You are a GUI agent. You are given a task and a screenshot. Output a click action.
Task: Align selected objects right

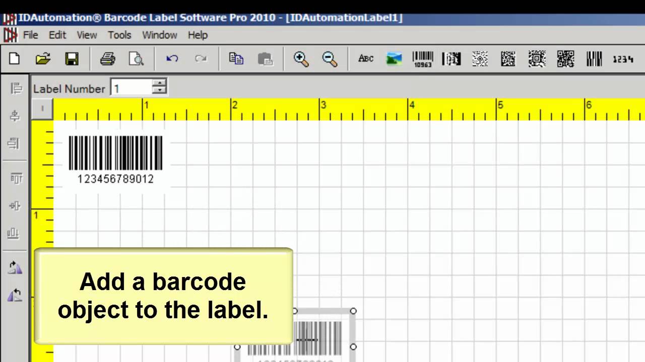(14, 143)
